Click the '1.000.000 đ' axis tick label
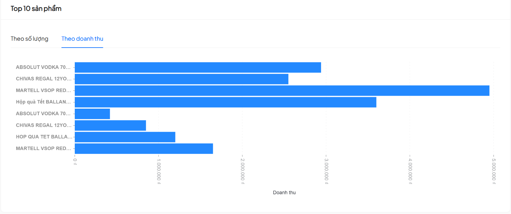This screenshot has width=511, height=214. tap(159, 171)
